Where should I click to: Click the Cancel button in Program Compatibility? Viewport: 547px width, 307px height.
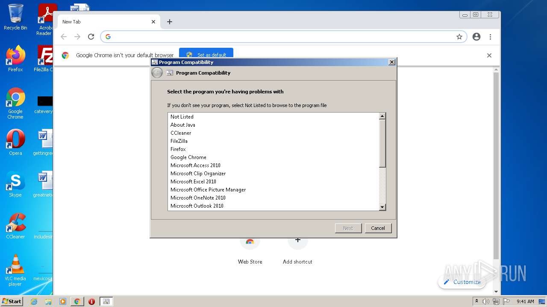(x=378, y=228)
